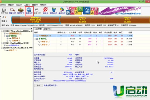The image size is (150, 100).
Task: Select HD1:SanDiskUltra(14GB) in tree
Action: click(x=18, y=43)
